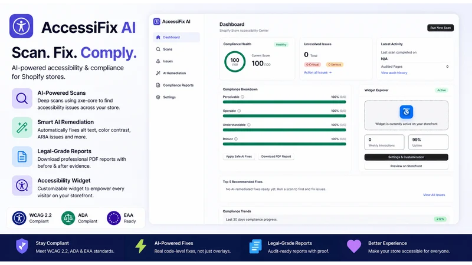Click the Compliance Reports document icon

pyautogui.click(x=158, y=85)
